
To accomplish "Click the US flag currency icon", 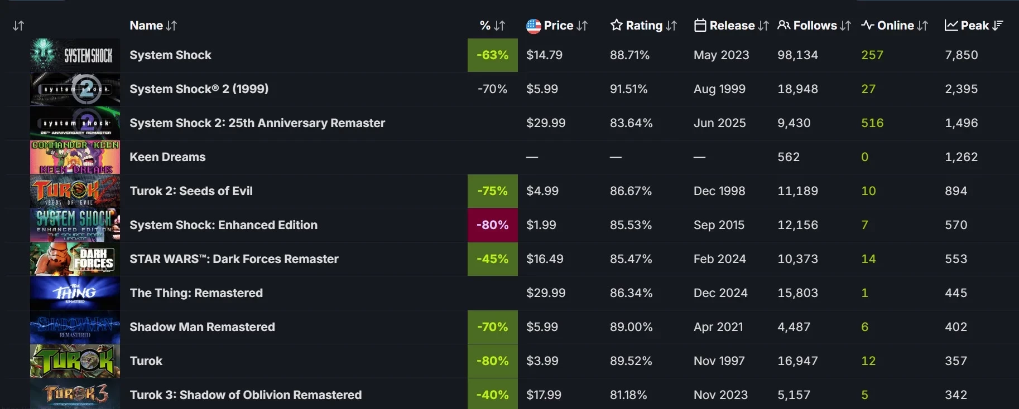I will coord(533,26).
